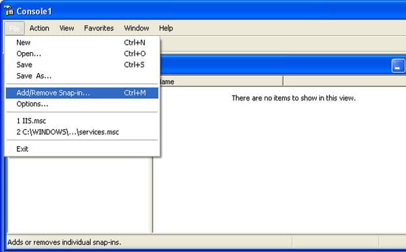Select the Open... menu entry

pyautogui.click(x=82, y=54)
